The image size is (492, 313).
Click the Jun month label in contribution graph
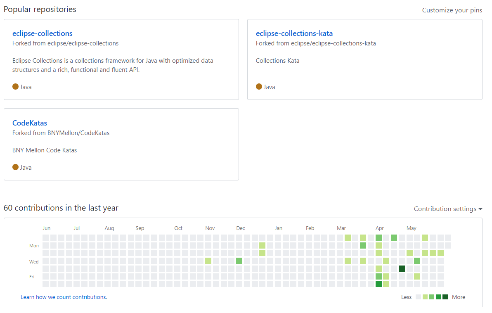(x=47, y=228)
